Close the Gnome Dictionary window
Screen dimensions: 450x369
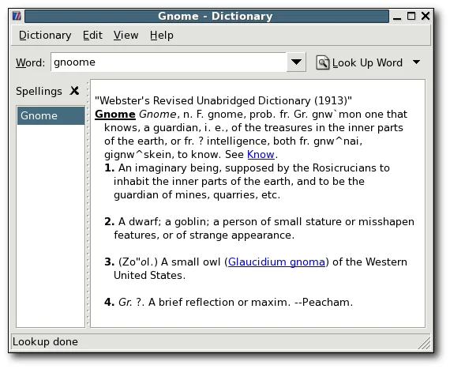(x=426, y=16)
